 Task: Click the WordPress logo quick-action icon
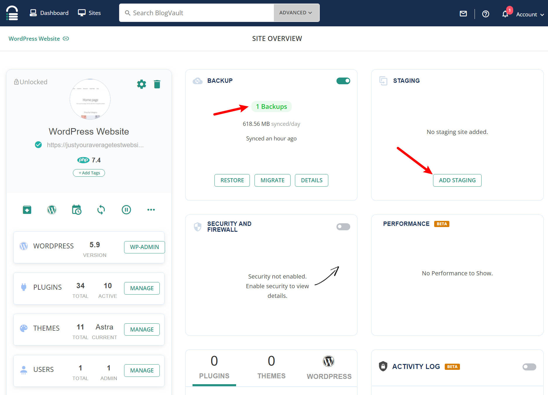point(52,210)
